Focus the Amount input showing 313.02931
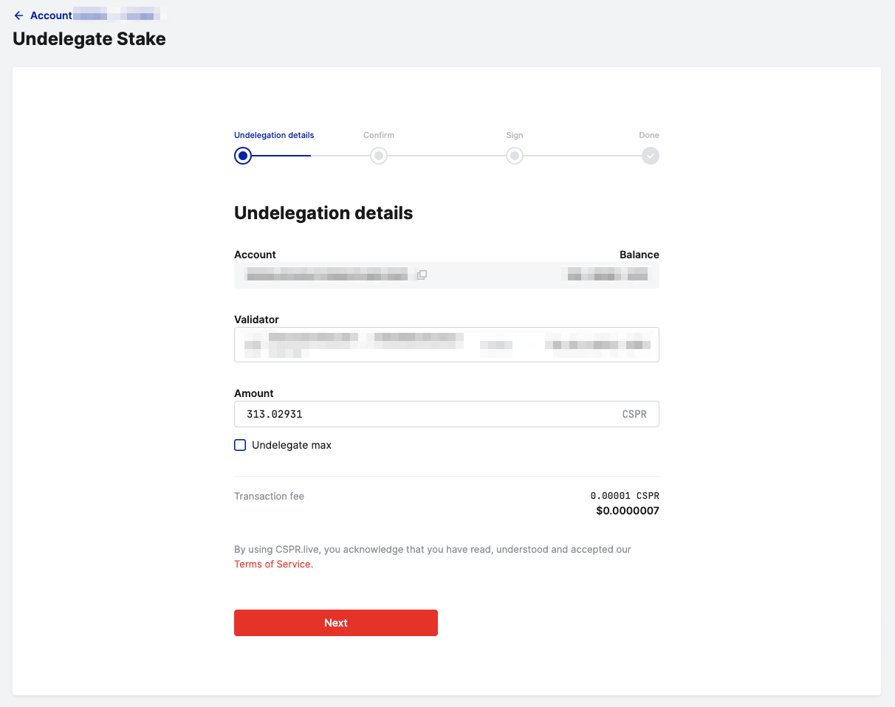895x707 pixels. pyautogui.click(x=428, y=414)
